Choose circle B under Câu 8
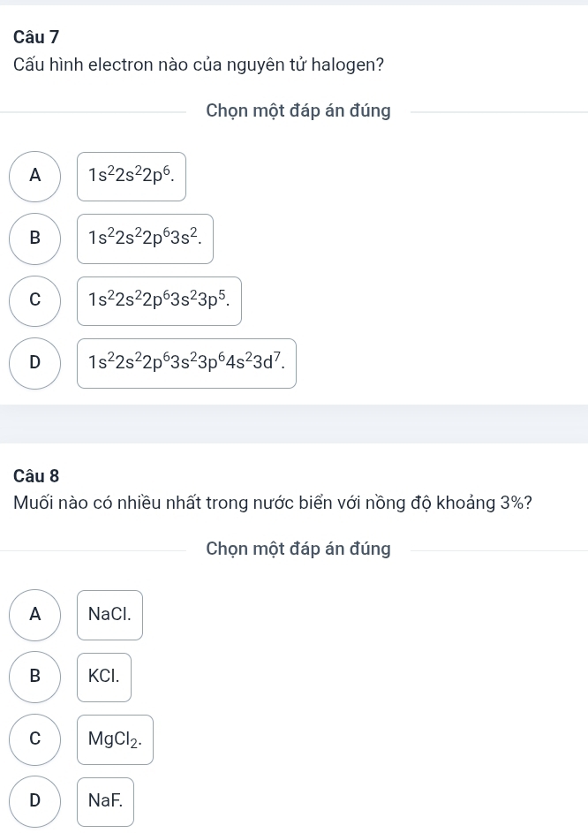588x833 pixels. pyautogui.click(x=35, y=677)
